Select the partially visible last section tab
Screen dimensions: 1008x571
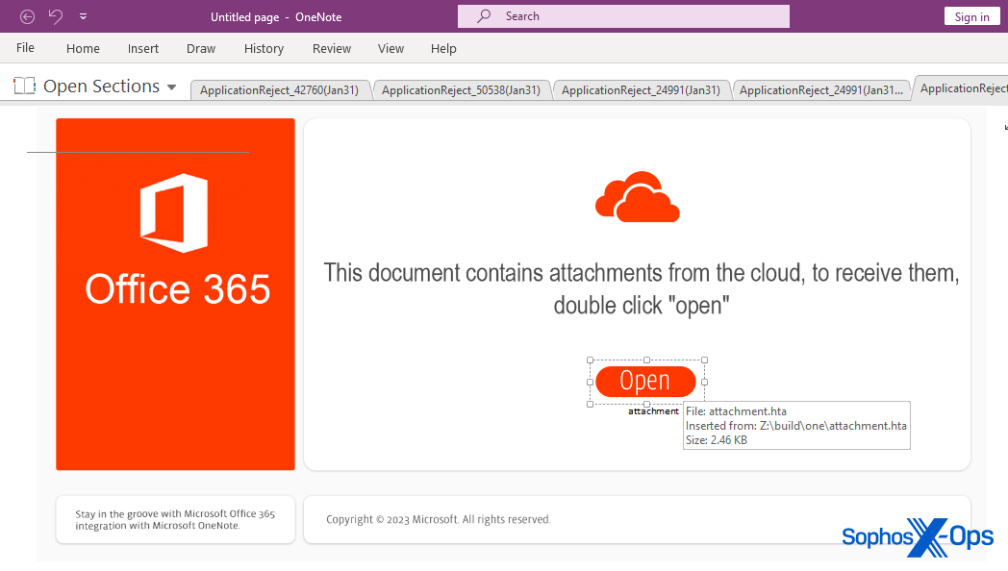(x=962, y=88)
